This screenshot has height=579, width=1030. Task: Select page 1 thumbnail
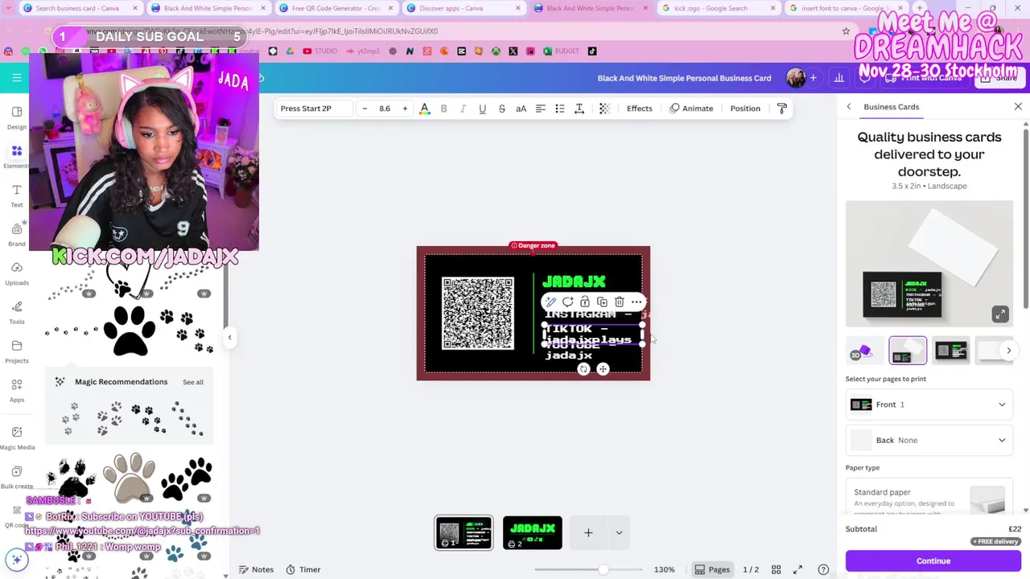[x=463, y=532]
